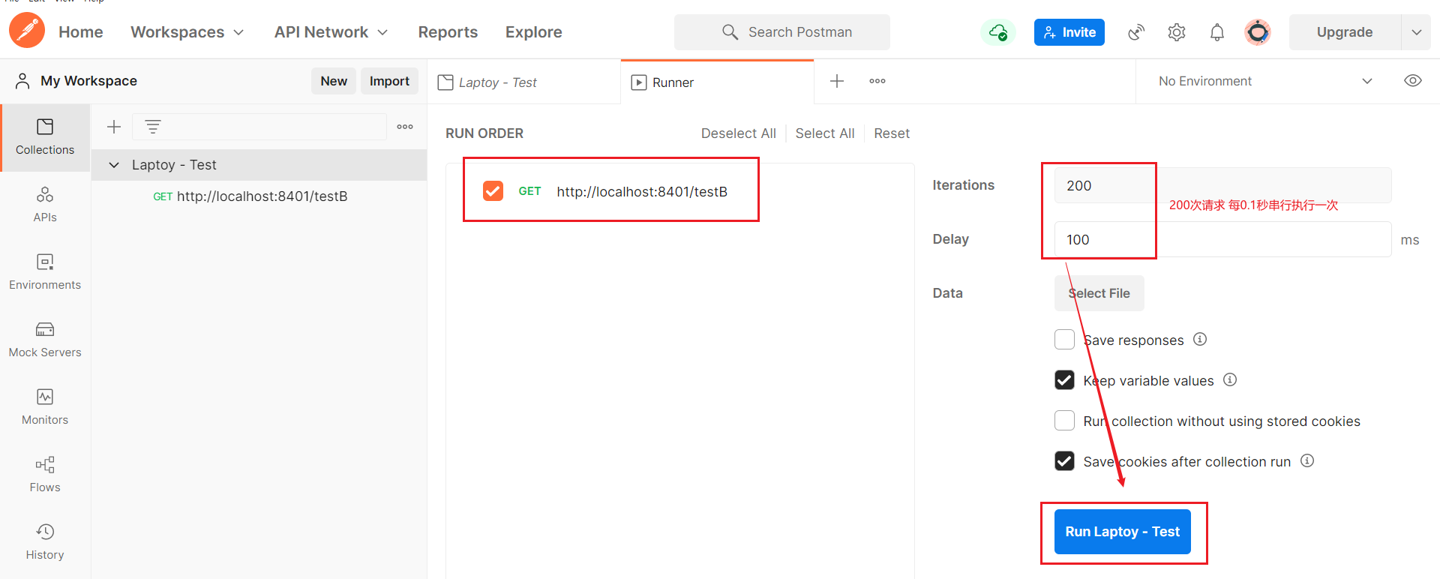Uncheck the GET testB request checkbox
Image resolution: width=1440 pixels, height=579 pixels.
[493, 191]
